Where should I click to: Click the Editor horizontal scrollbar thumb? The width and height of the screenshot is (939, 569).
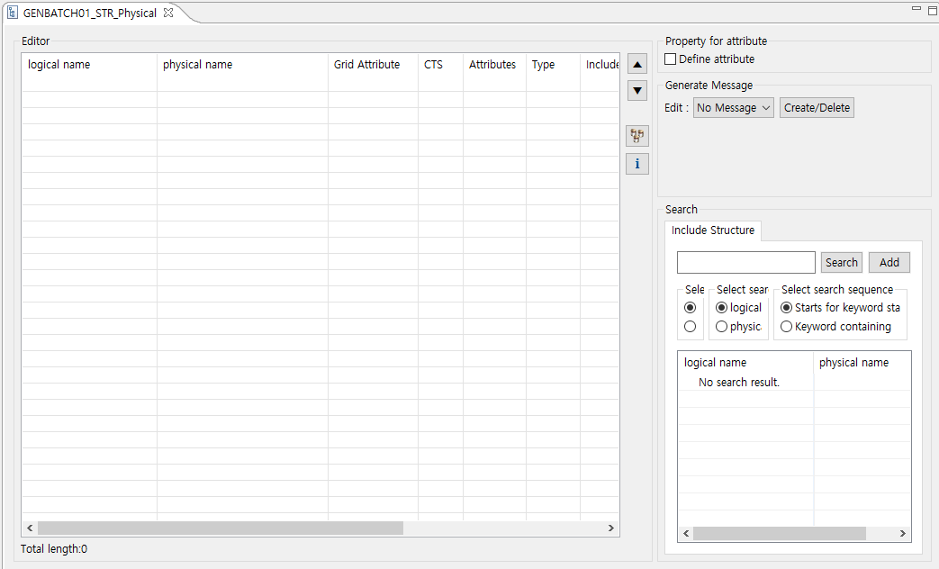point(221,528)
